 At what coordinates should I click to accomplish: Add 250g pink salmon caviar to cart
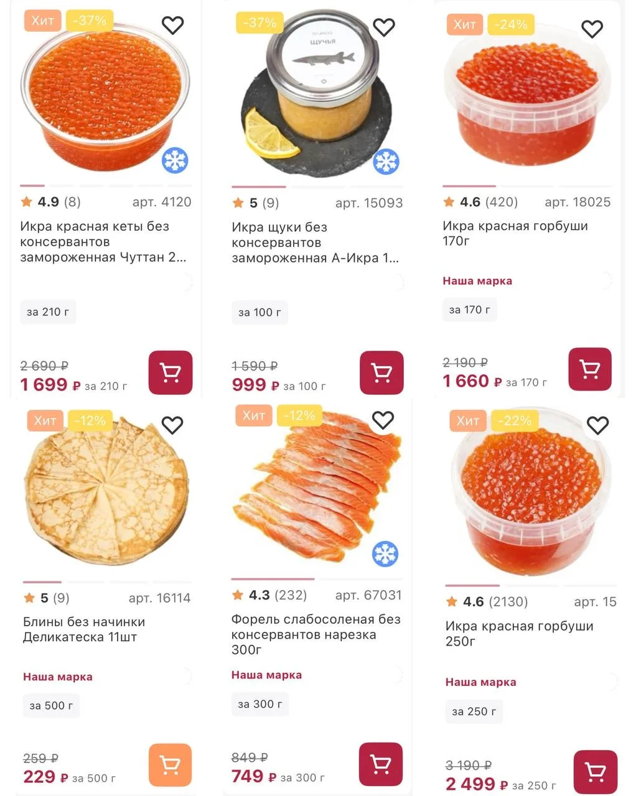[x=595, y=772]
